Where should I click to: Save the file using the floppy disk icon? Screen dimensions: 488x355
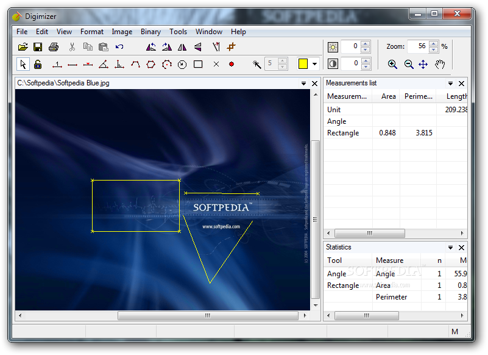click(38, 47)
